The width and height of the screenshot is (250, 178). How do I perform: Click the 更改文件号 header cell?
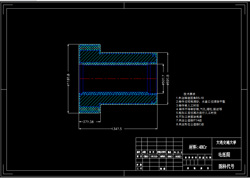tap(162, 152)
